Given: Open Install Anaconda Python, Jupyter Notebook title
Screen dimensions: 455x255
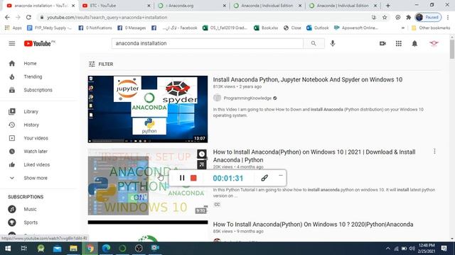Looking at the screenshot, I should tap(308, 79).
